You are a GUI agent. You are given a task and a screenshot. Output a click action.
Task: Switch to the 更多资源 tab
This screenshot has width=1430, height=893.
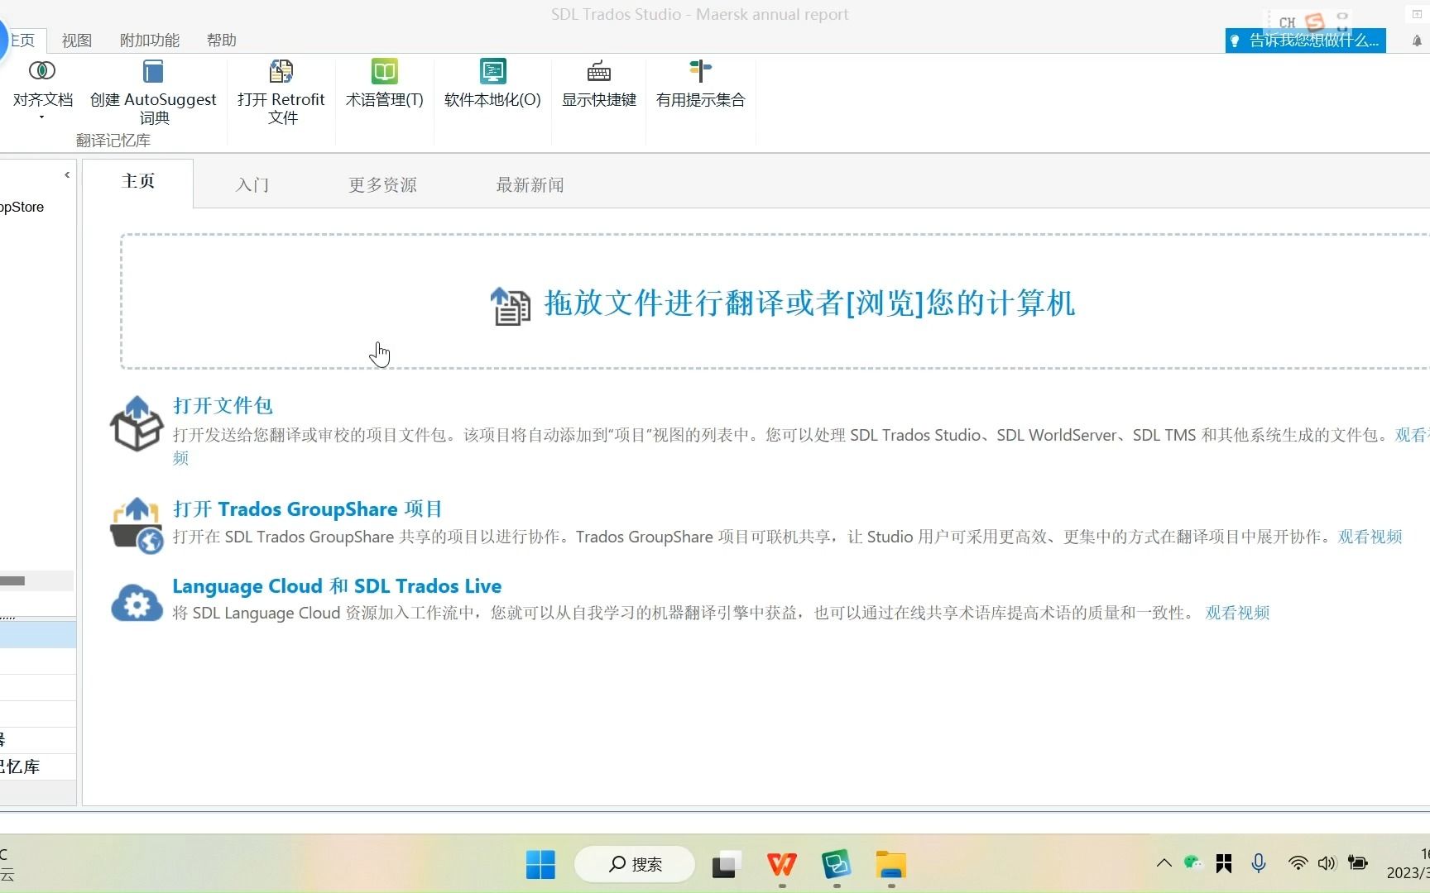tap(382, 184)
